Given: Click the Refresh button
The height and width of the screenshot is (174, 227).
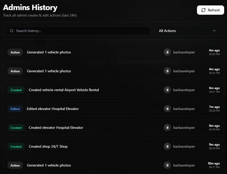Looking at the screenshot, I should pyautogui.click(x=210, y=10).
